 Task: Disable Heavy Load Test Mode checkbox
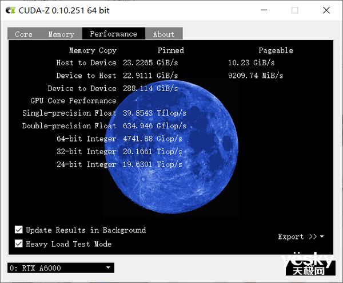point(19,243)
